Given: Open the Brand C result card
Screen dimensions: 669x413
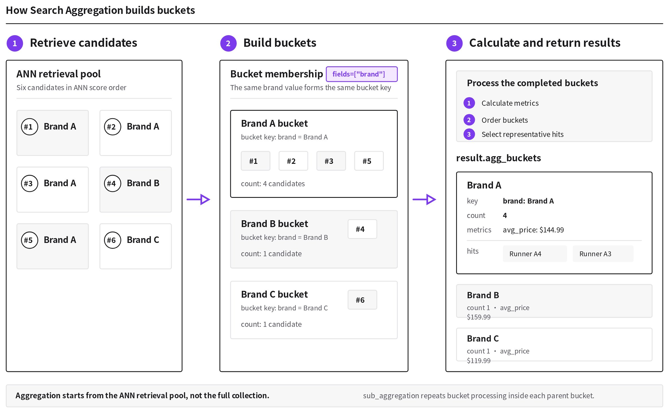Looking at the screenshot, I should click(x=554, y=344).
